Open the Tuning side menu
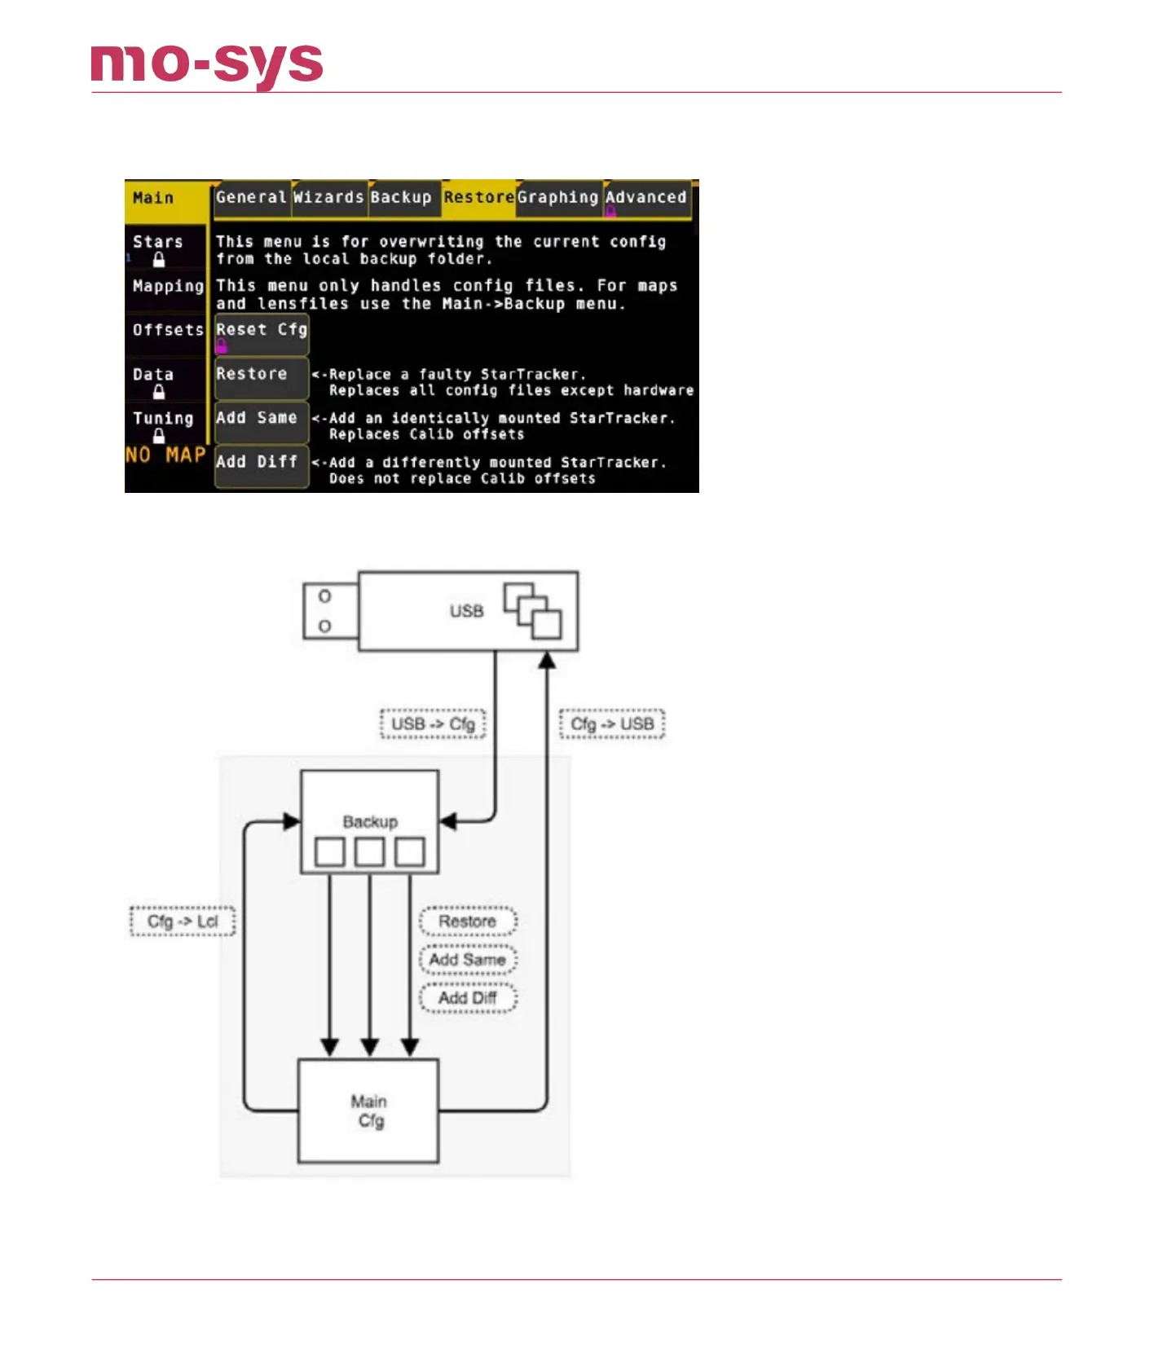Viewport: 1154px width, 1372px height. point(165,424)
